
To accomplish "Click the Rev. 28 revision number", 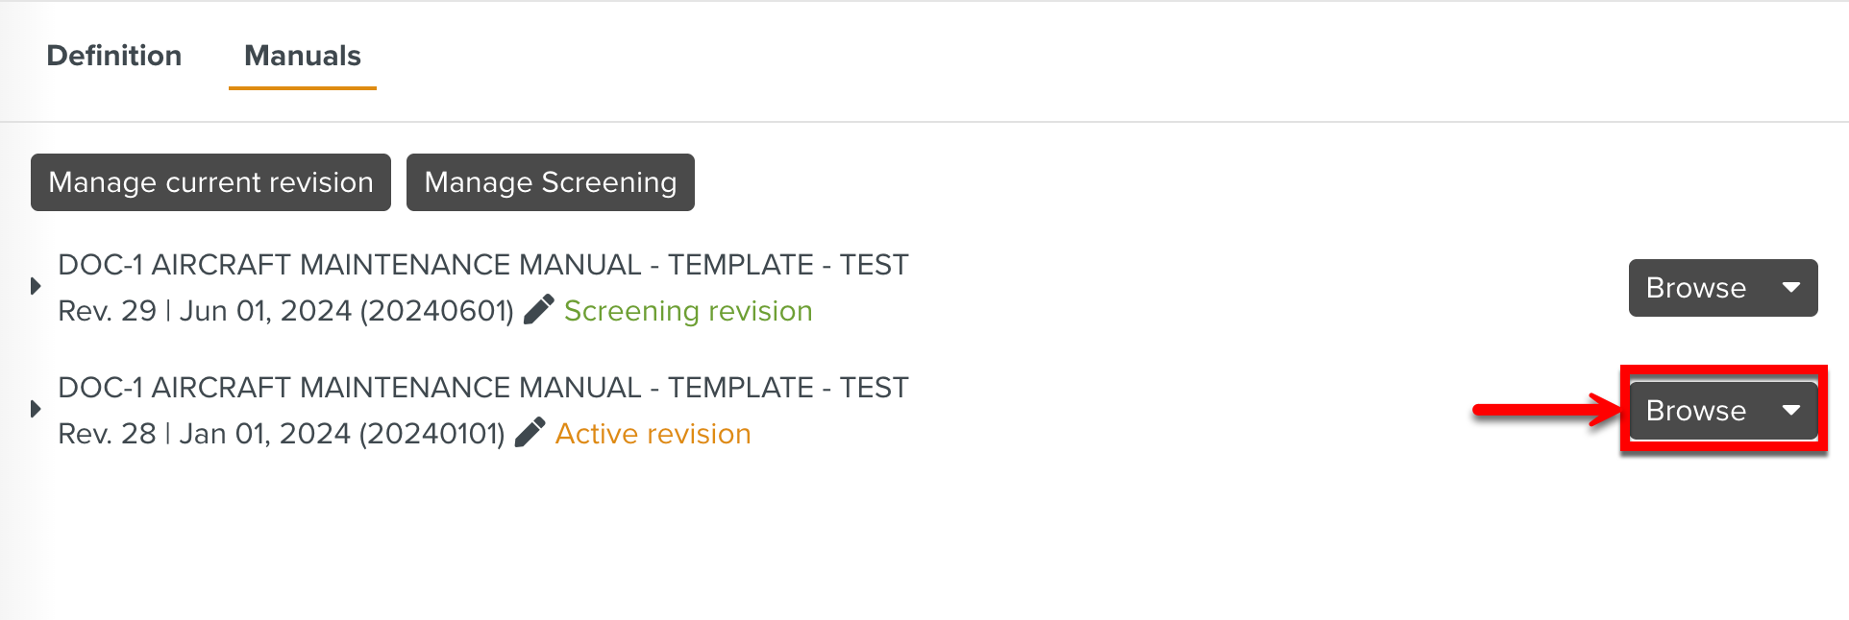I will pos(107,434).
